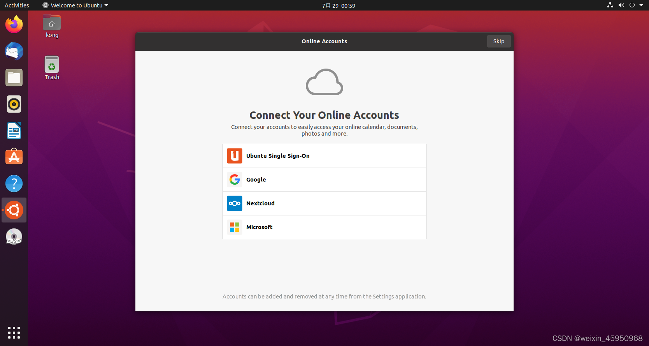
Task: Open the Trash desktop icon
Action: [x=52, y=68]
